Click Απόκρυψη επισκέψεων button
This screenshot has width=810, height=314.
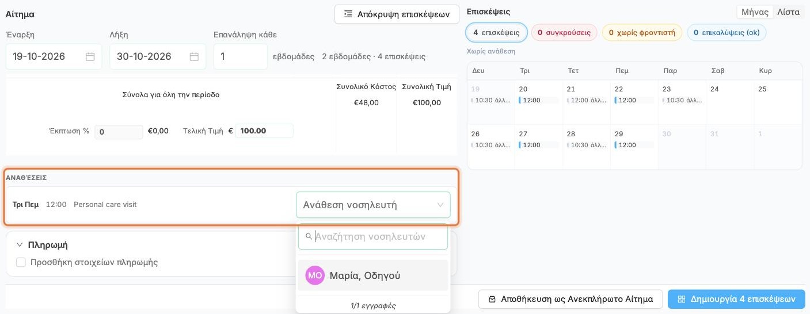(x=397, y=14)
